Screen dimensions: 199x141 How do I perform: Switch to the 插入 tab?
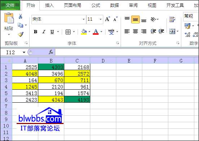click(x=49, y=5)
